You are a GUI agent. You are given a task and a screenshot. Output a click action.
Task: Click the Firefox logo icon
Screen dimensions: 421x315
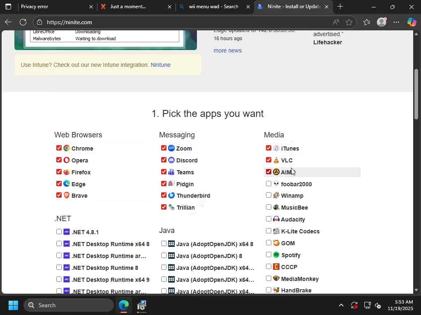[67, 172]
